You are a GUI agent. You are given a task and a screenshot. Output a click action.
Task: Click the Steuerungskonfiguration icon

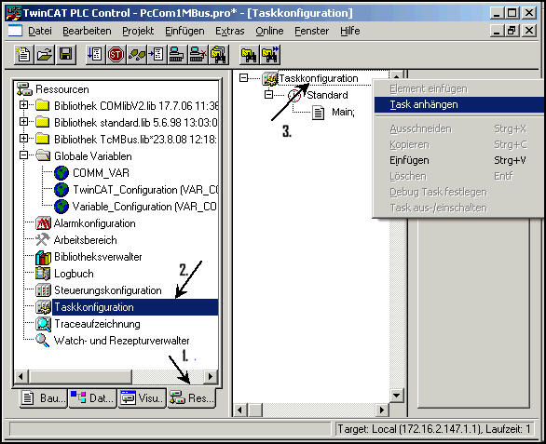point(43,290)
